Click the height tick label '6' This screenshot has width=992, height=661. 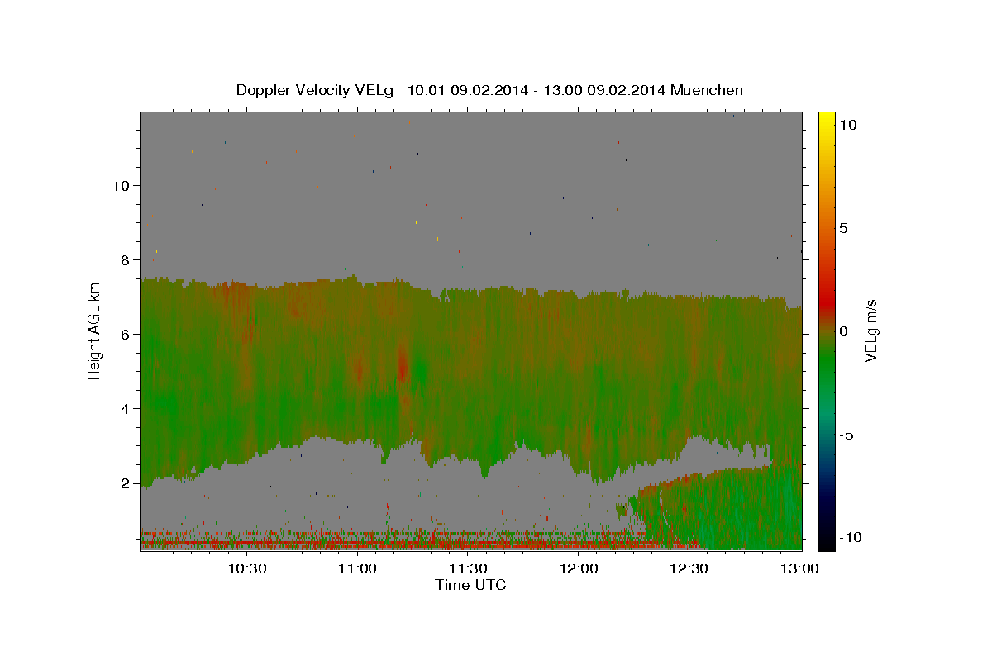tap(126, 335)
